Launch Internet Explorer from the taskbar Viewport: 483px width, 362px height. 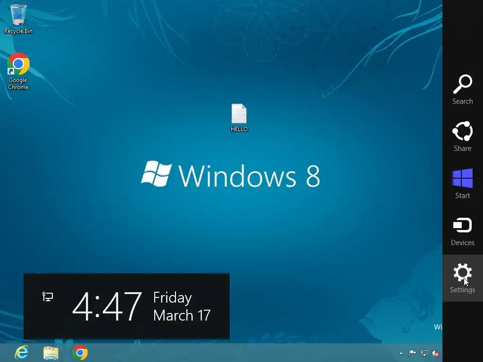22,353
